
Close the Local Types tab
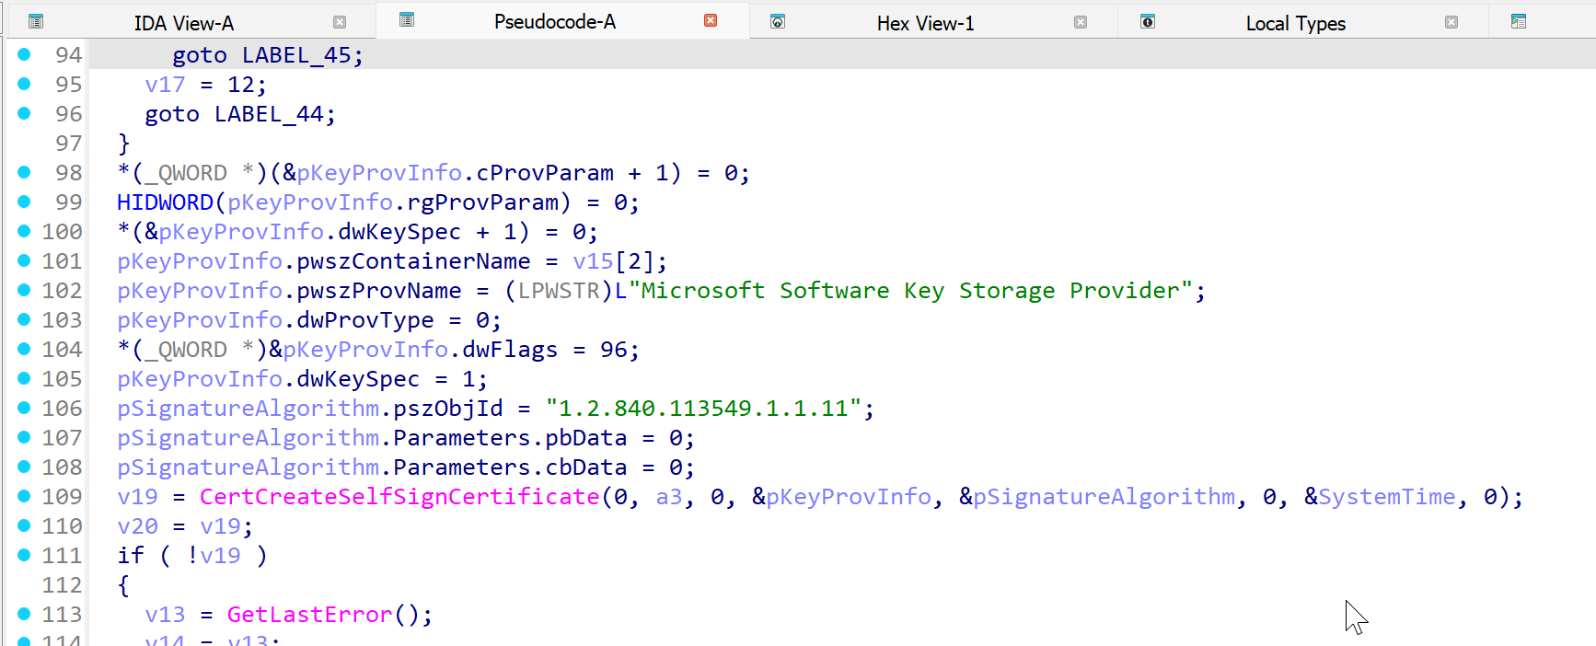point(1451,22)
